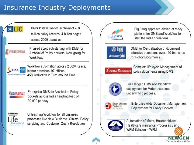Click the Newgen orange globe logo

[178, 131]
